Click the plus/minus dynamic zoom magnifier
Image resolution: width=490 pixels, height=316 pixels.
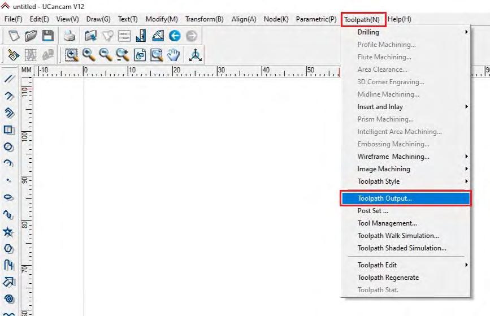(123, 55)
